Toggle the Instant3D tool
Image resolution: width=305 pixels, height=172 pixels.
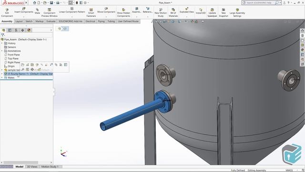(x=201, y=11)
